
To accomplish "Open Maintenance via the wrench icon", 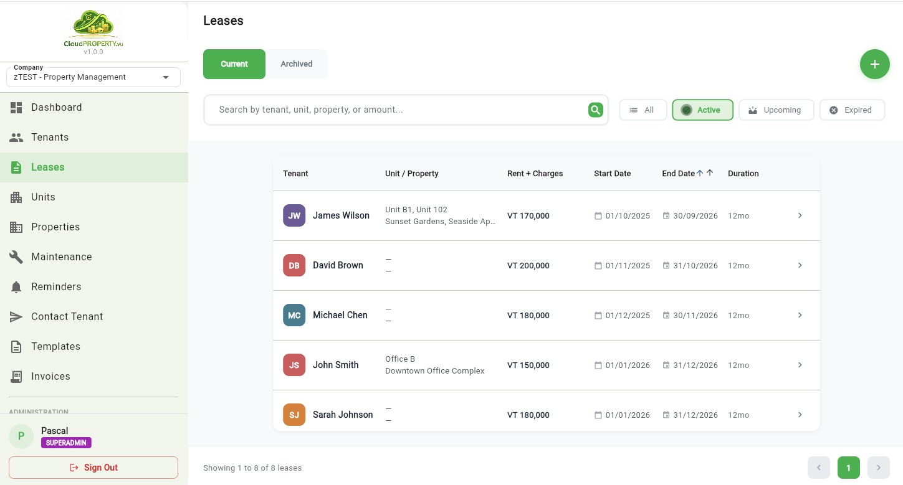I will tap(16, 257).
